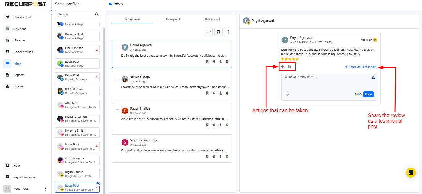
Task: Open the RecurPost! account options menu
Action: (x=46, y=188)
